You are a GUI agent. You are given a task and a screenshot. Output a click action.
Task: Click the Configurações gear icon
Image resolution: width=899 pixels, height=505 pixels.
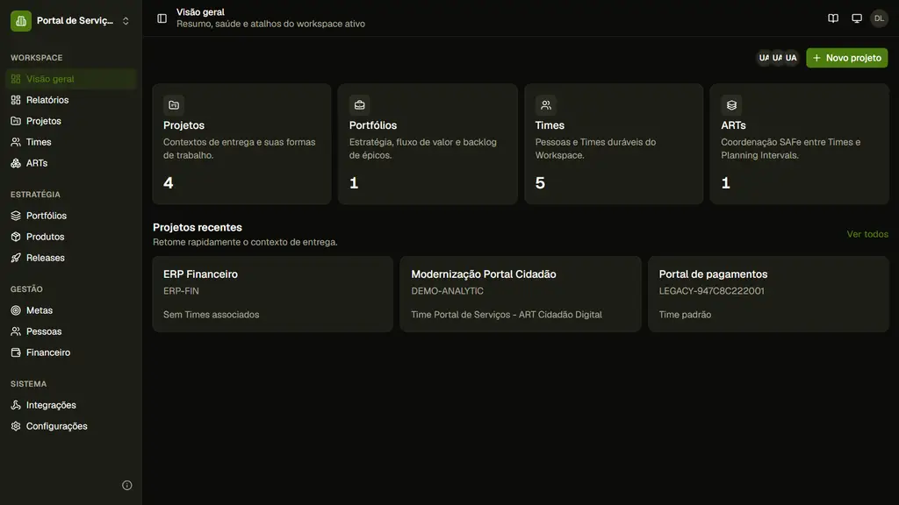pyautogui.click(x=16, y=426)
